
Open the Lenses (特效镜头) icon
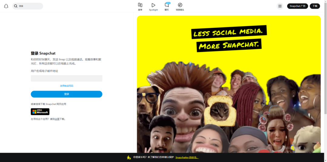point(180,5)
